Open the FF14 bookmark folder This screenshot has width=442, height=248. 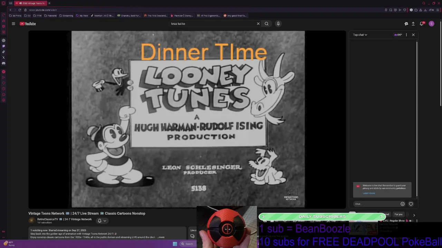tap(37, 15)
